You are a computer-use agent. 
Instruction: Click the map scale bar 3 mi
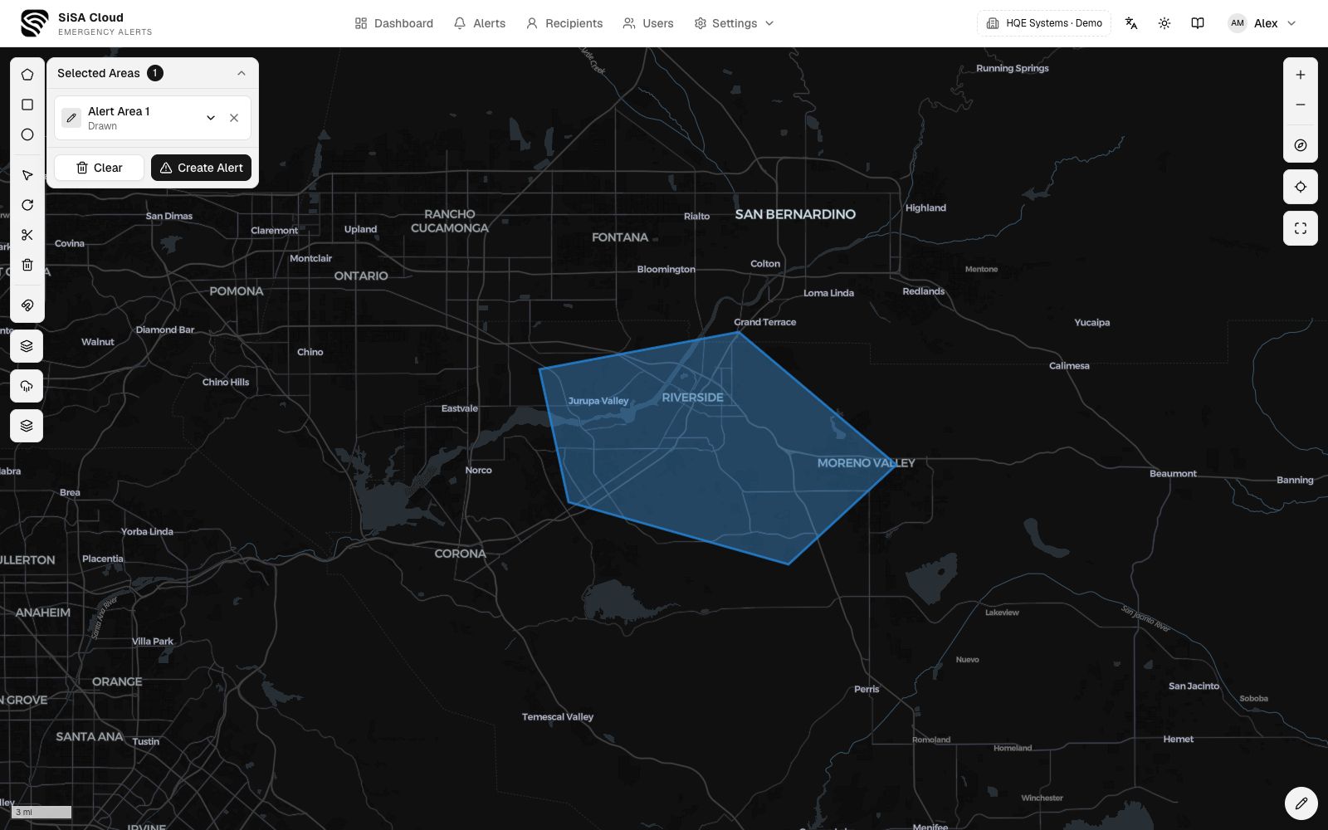(x=42, y=812)
